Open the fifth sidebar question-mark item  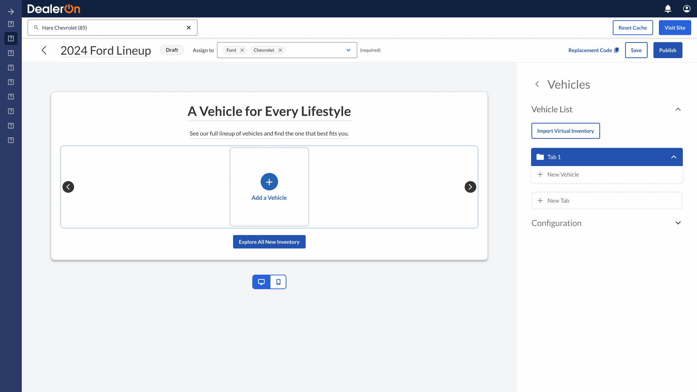point(11,82)
